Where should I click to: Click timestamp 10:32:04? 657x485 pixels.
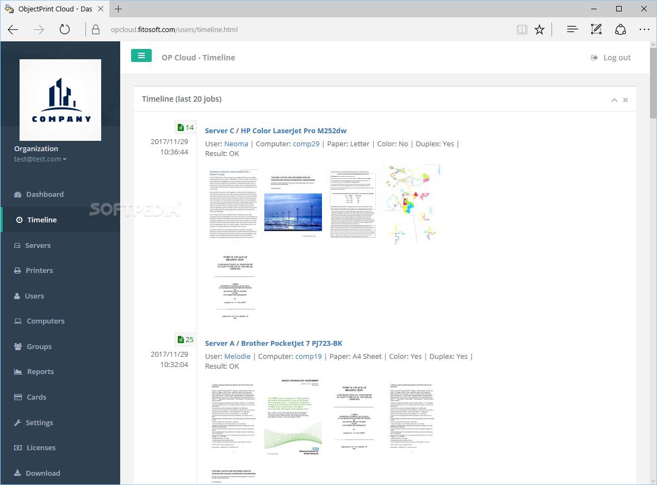point(174,364)
